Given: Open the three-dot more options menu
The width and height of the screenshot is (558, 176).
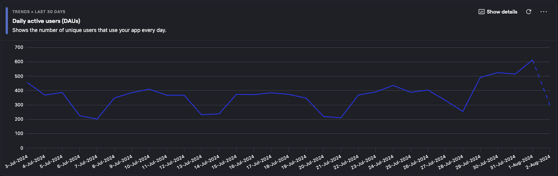Looking at the screenshot, I should [544, 12].
